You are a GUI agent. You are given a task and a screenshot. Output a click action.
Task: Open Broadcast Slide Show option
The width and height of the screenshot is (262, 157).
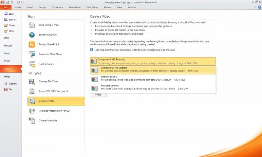[55, 54]
